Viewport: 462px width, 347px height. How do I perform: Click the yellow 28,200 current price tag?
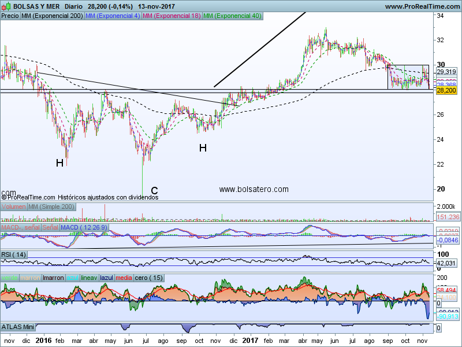[x=446, y=91]
